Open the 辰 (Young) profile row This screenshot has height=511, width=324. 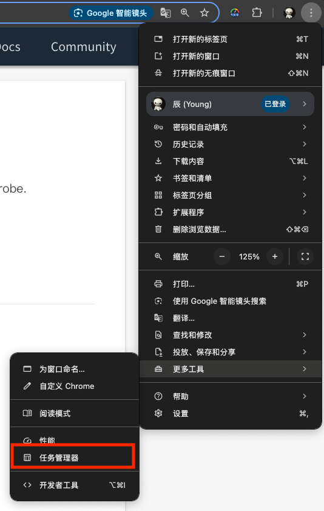click(x=231, y=104)
